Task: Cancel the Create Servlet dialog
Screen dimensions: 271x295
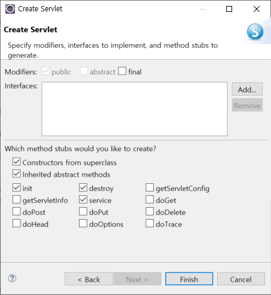Action: coord(241,279)
